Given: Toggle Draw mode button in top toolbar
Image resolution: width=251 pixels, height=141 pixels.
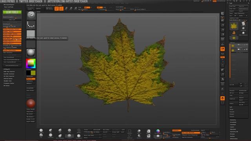Looking at the screenshot, I should coord(61,8).
